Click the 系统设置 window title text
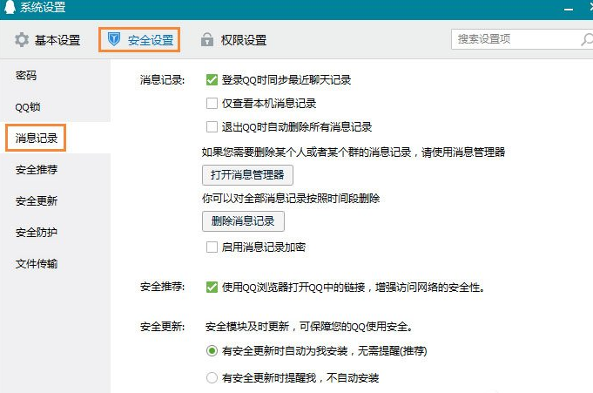This screenshot has height=393, width=593. click(x=43, y=7)
